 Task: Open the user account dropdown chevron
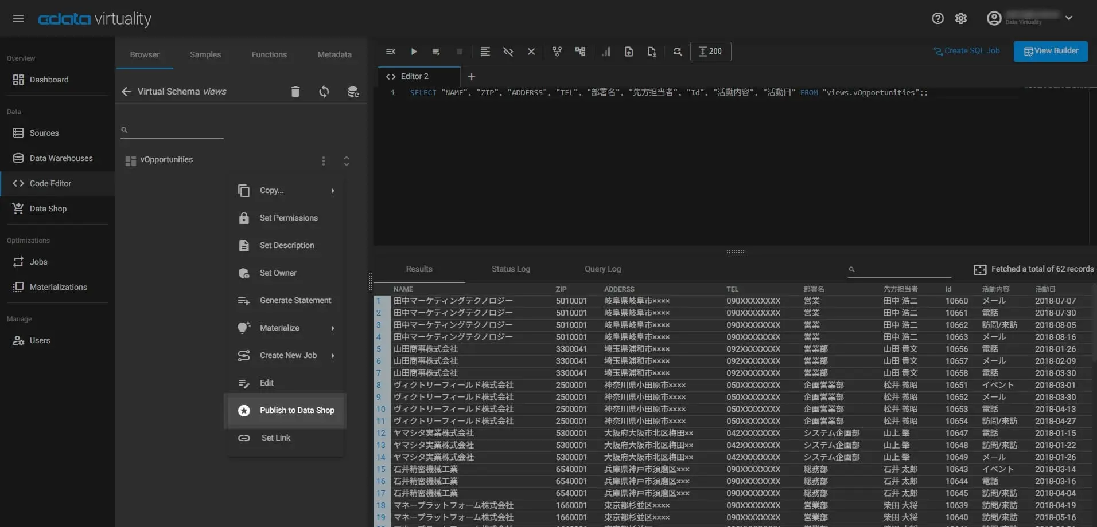(1069, 18)
